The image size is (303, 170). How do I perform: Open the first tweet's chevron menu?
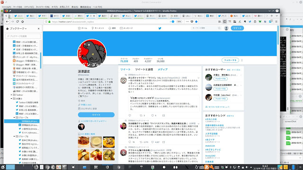(198, 78)
